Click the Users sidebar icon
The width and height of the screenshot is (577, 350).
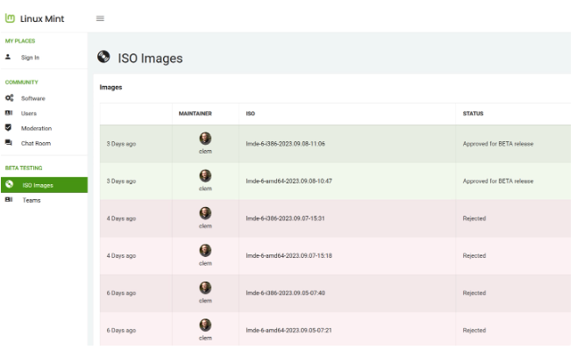coord(9,113)
